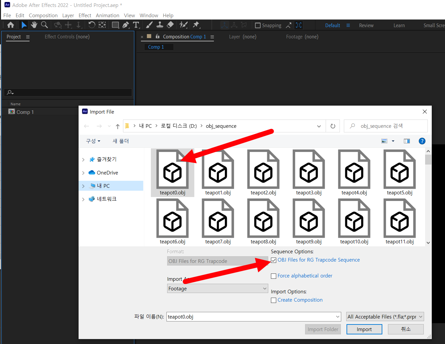Open the 구성 organize dropdown
445x344 pixels.
pyautogui.click(x=93, y=141)
